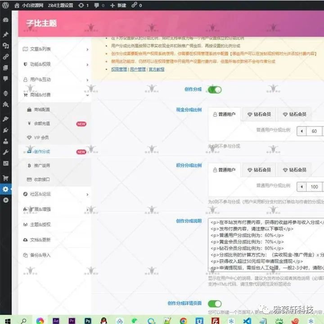
Task: Open the Tools wrench sidebar icon
Action: [5, 153]
